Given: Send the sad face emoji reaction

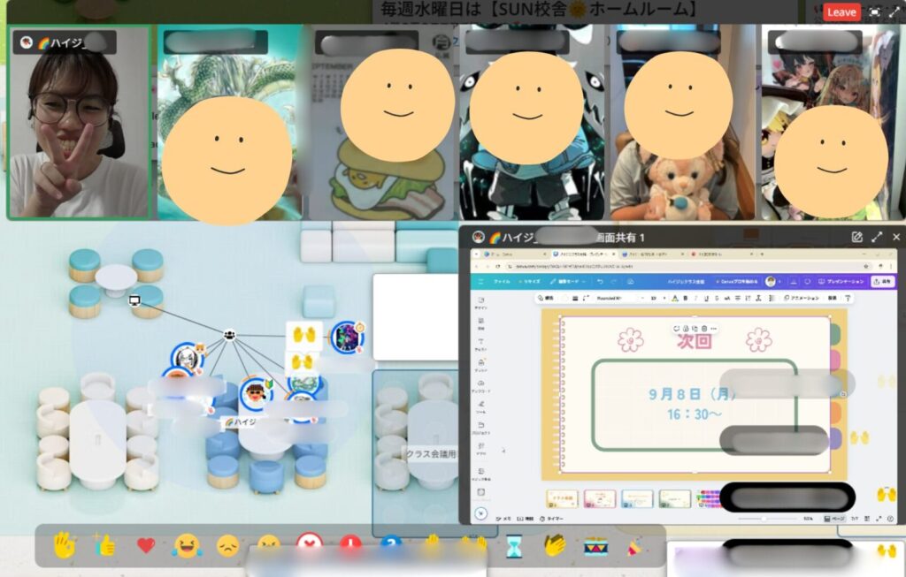Looking at the screenshot, I should pos(227,545).
